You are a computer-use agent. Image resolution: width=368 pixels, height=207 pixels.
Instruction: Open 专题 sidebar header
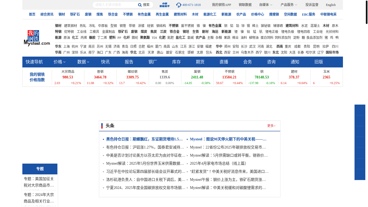(40, 169)
